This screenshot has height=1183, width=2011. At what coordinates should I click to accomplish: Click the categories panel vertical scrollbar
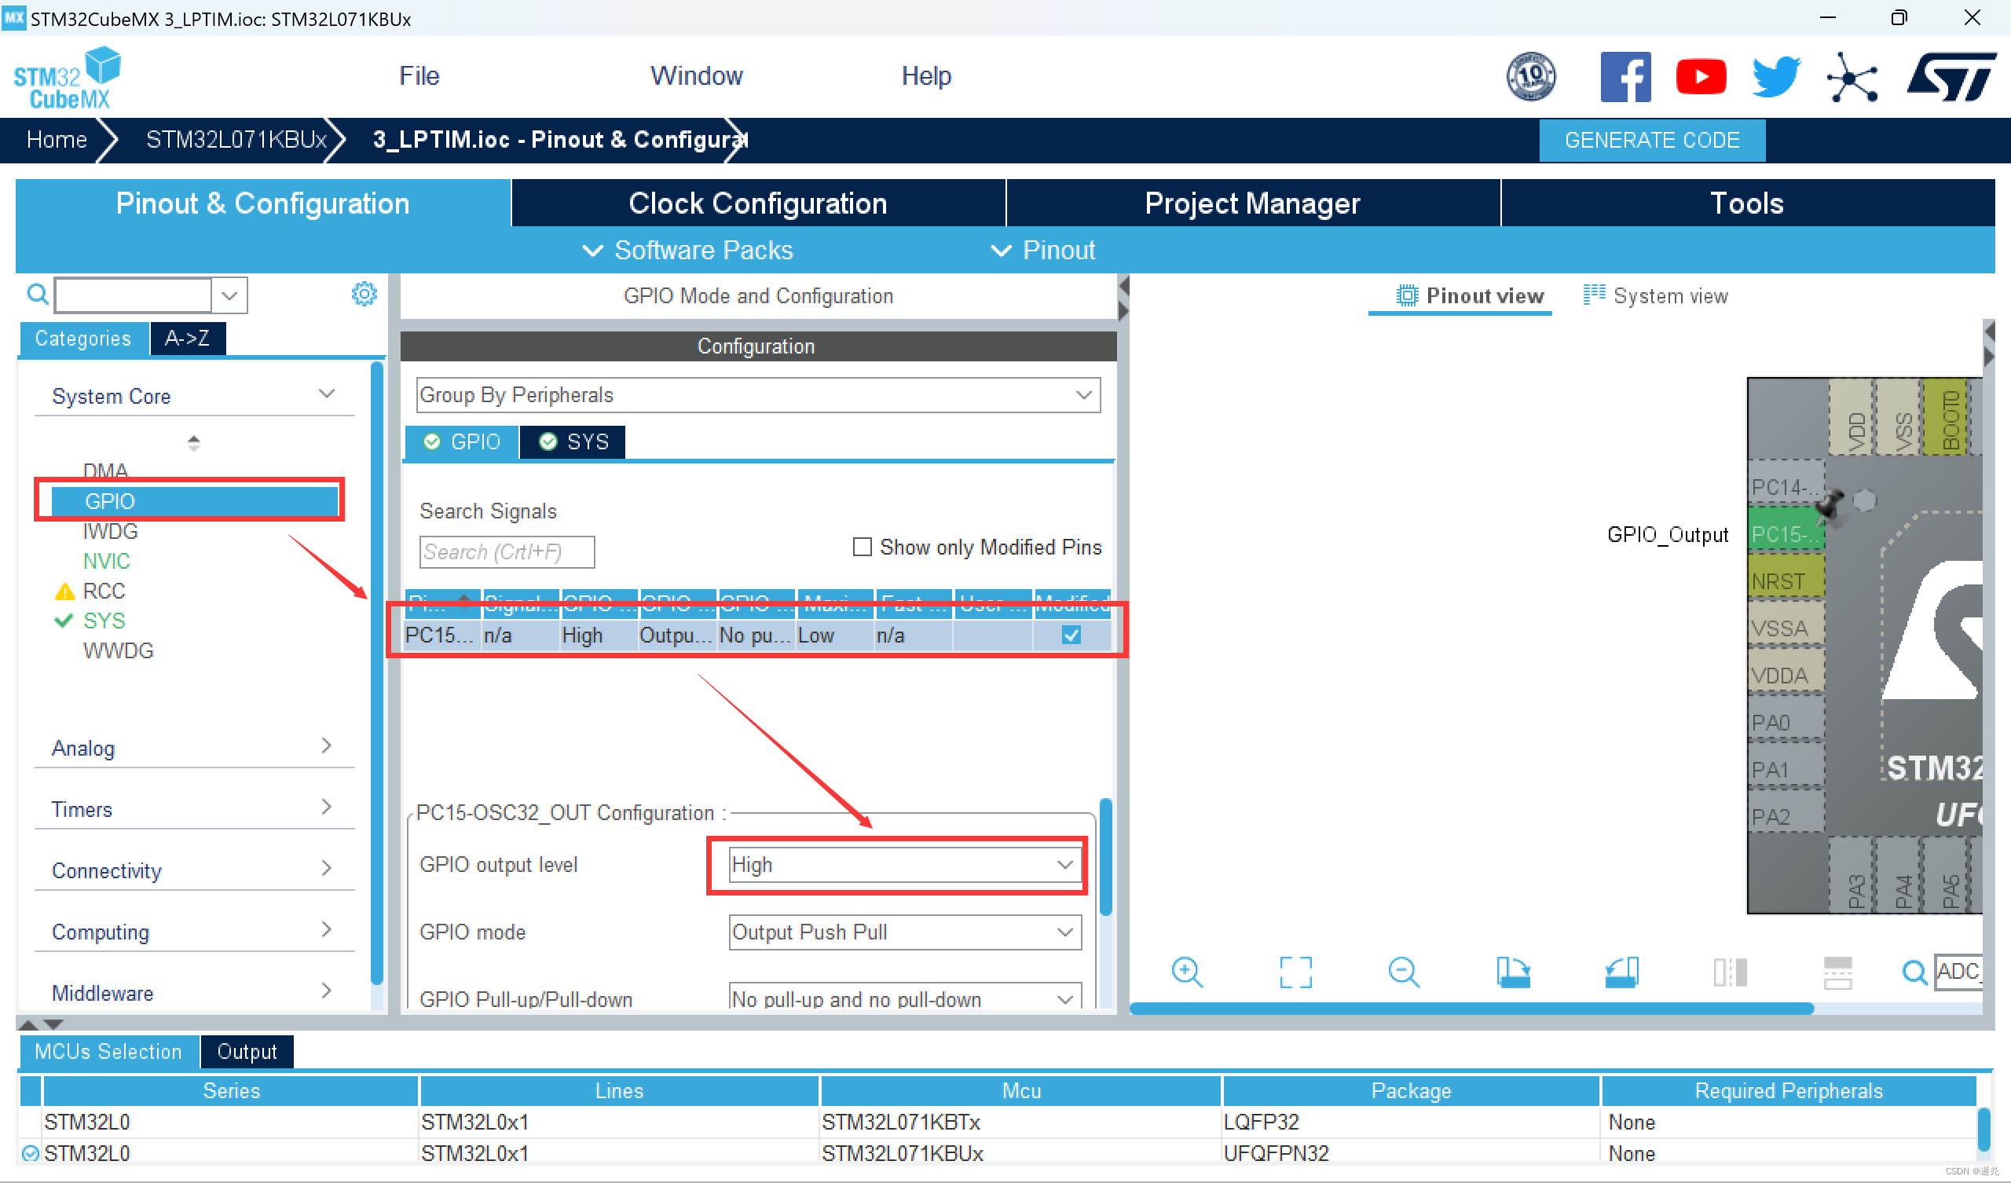click(x=376, y=673)
